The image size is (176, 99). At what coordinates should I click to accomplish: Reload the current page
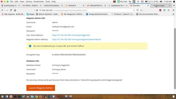(11, 10)
